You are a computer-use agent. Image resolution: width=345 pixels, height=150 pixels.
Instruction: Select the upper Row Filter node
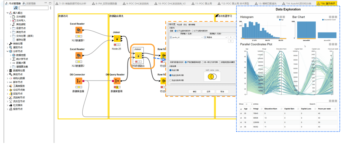click(163, 55)
